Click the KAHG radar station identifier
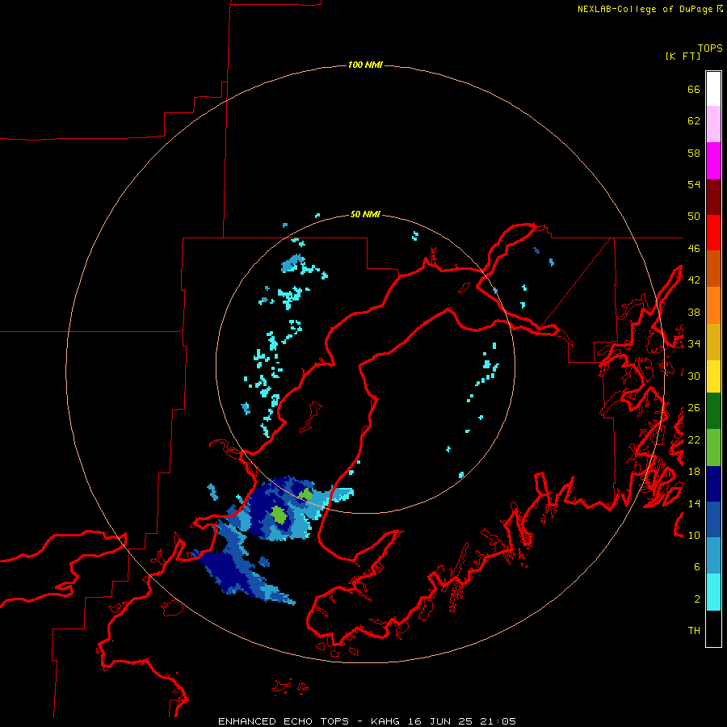The width and height of the screenshot is (727, 727). pos(386,721)
